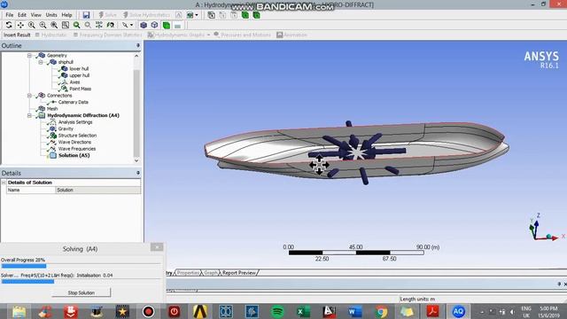
Task: Collapse the Geometry tree node
Action: (29, 55)
